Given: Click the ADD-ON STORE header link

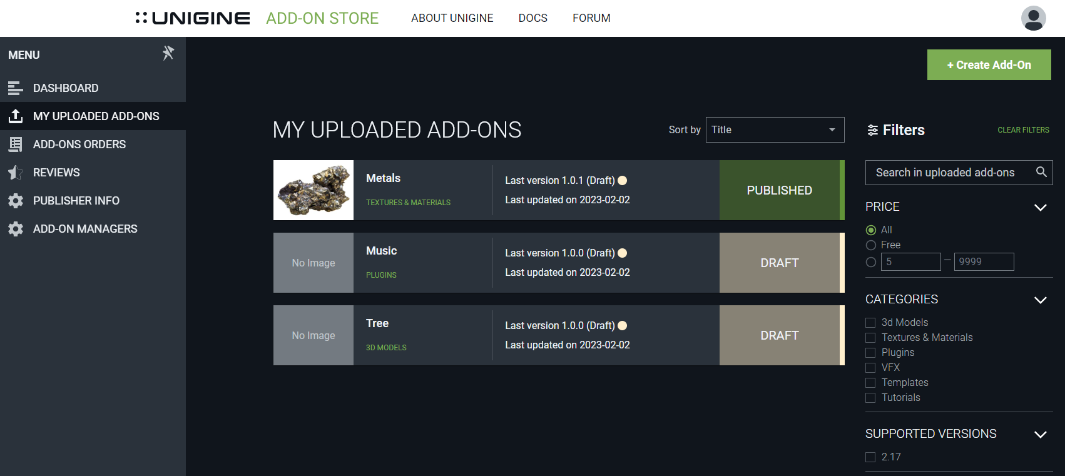Looking at the screenshot, I should [322, 18].
